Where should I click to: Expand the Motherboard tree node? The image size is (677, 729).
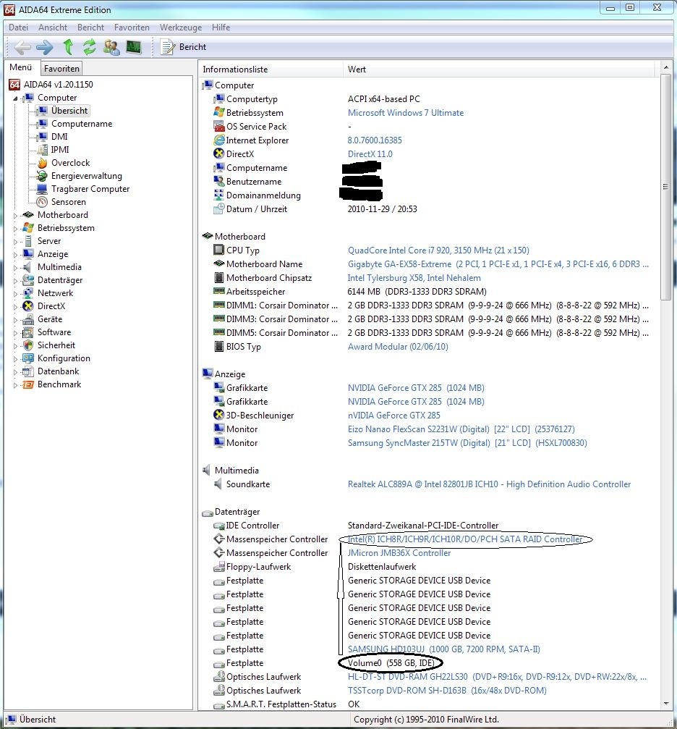[15, 215]
